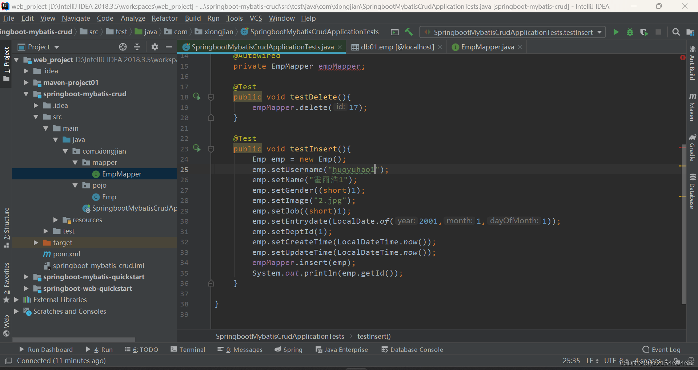Image resolution: width=698 pixels, height=370 pixels.
Task: Open the Database side tool window
Action: 692,191
